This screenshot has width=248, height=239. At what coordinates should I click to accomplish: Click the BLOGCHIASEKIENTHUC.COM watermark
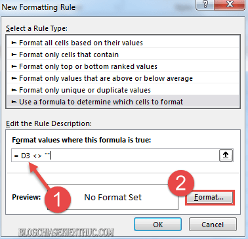(x=66, y=232)
